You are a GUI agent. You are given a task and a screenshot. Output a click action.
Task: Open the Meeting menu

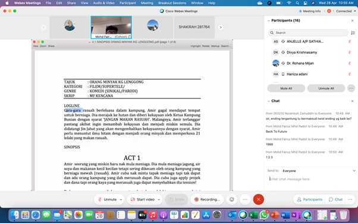tap(147, 3)
